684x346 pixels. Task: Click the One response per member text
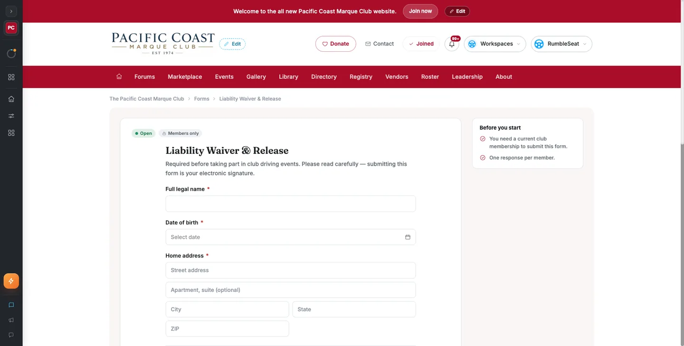tap(522, 158)
